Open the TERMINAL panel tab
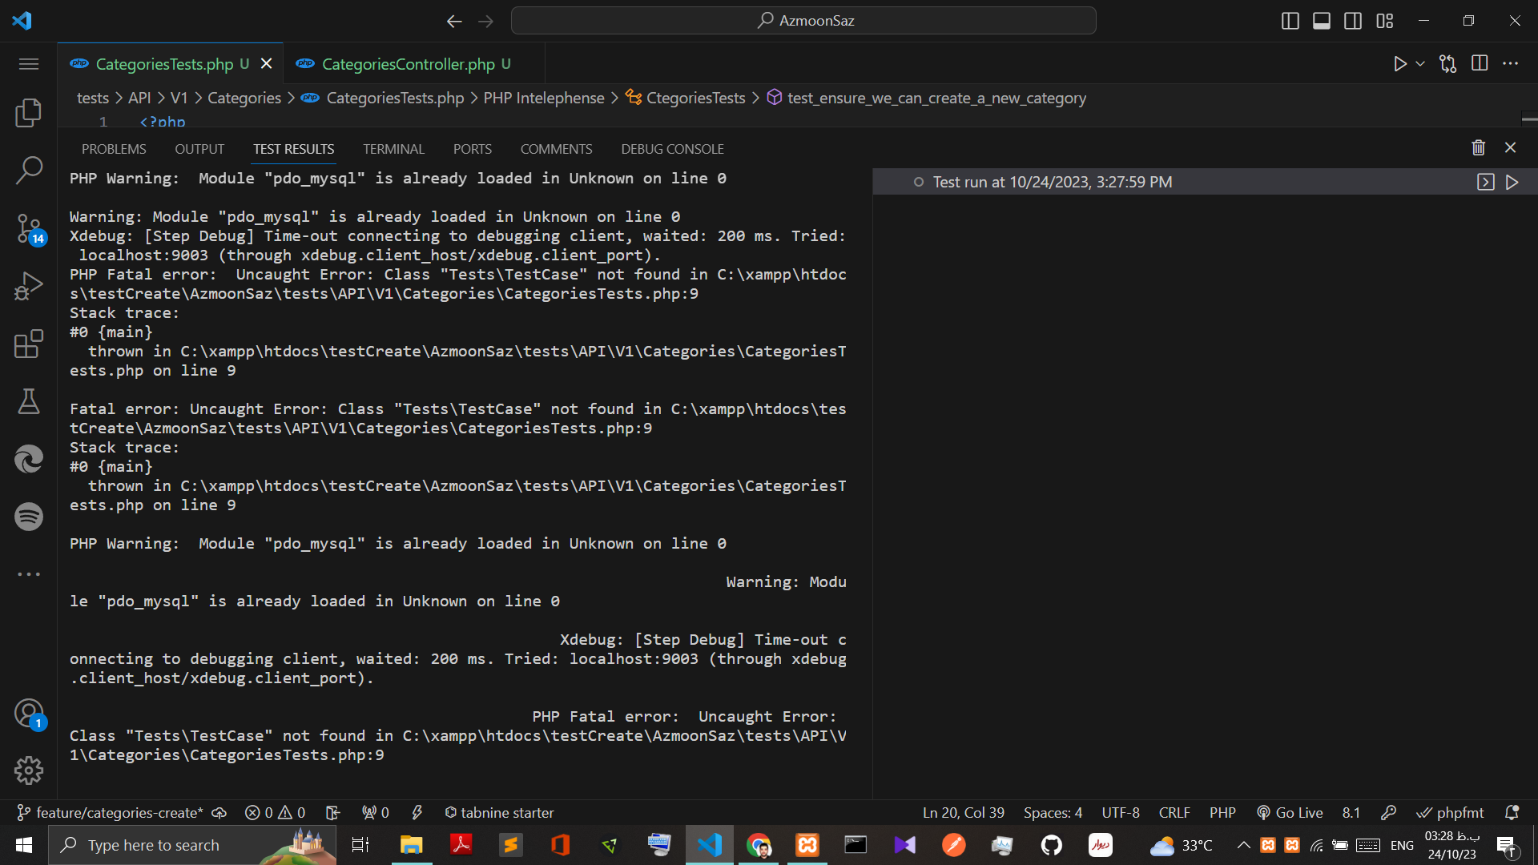The width and height of the screenshot is (1538, 865). (x=393, y=149)
